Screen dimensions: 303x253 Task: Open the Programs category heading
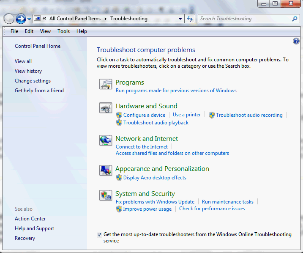tap(130, 82)
